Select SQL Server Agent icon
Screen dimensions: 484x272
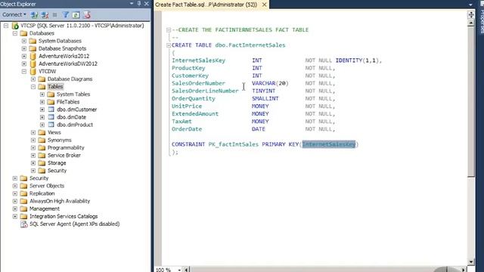(x=23, y=224)
